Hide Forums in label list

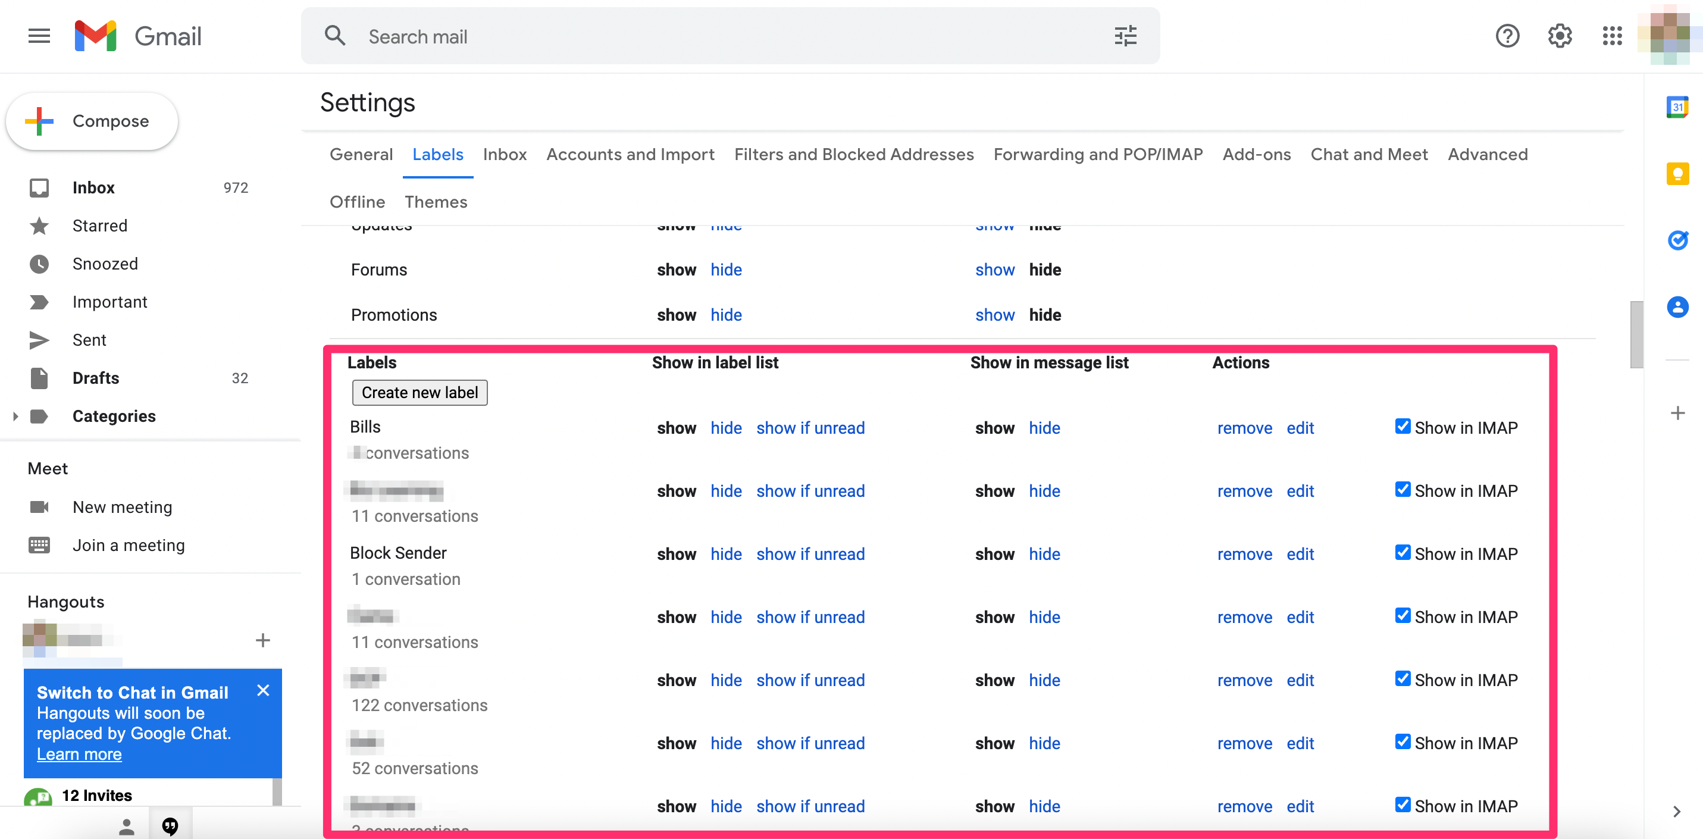[x=726, y=270]
